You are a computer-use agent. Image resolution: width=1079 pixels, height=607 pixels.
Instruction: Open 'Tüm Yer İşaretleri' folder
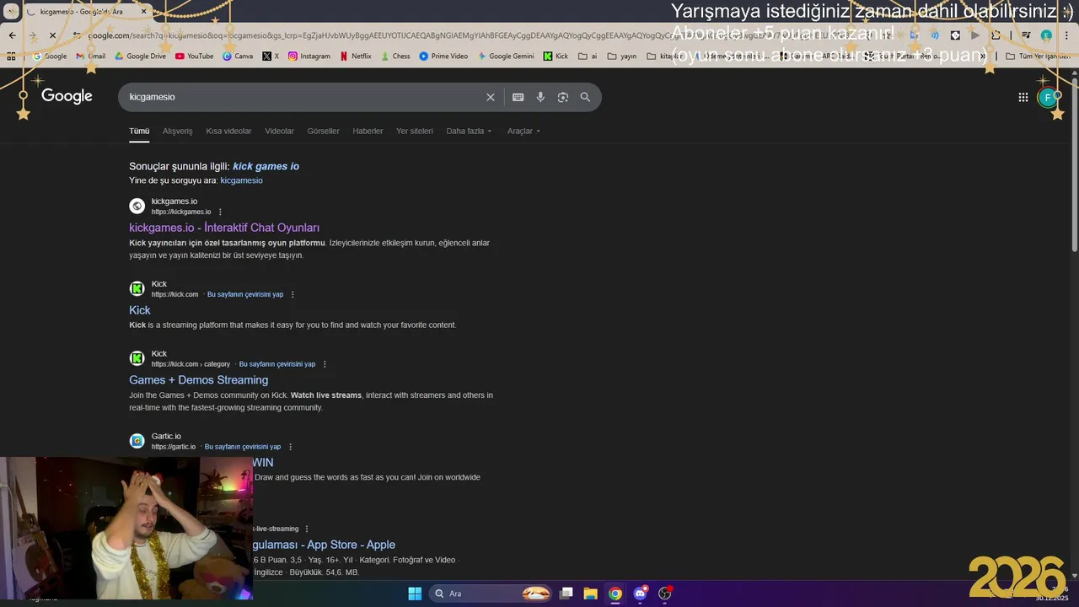(1039, 56)
